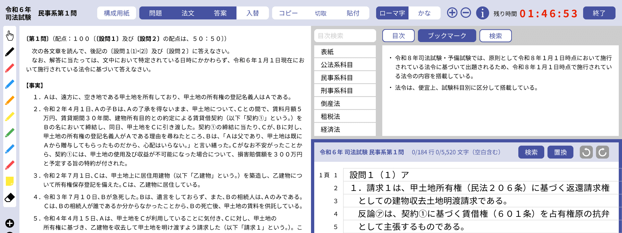This screenshot has width=622, height=233.
Task: Select the black pen tool
Action: tap(10, 52)
